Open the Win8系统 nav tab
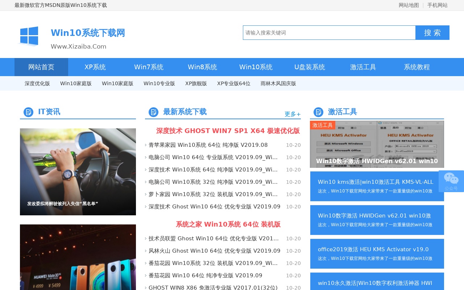Viewport: 464px width, 290px height. tap(202, 67)
